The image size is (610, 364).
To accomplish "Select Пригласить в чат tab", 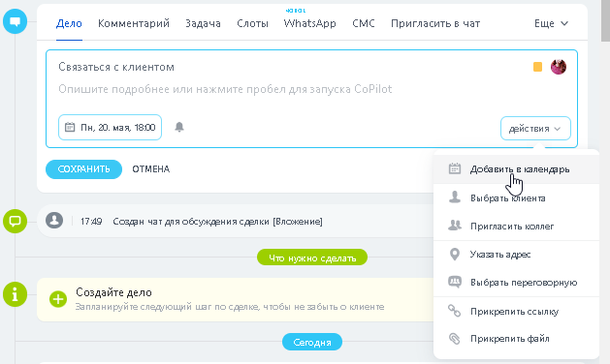I will click(435, 23).
